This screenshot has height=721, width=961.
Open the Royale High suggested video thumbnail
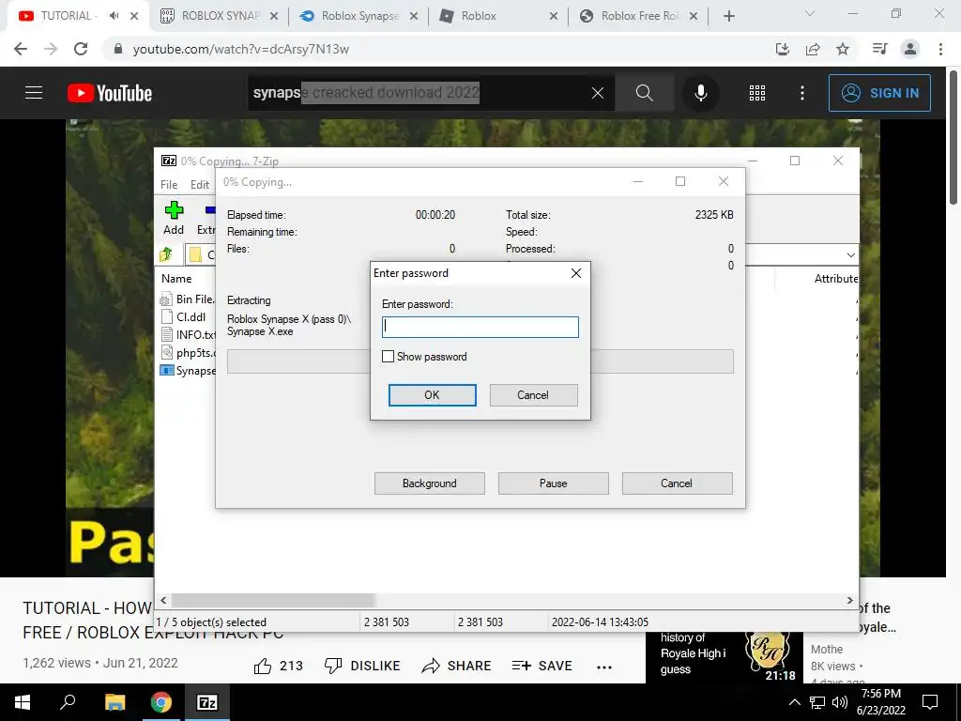click(725, 657)
